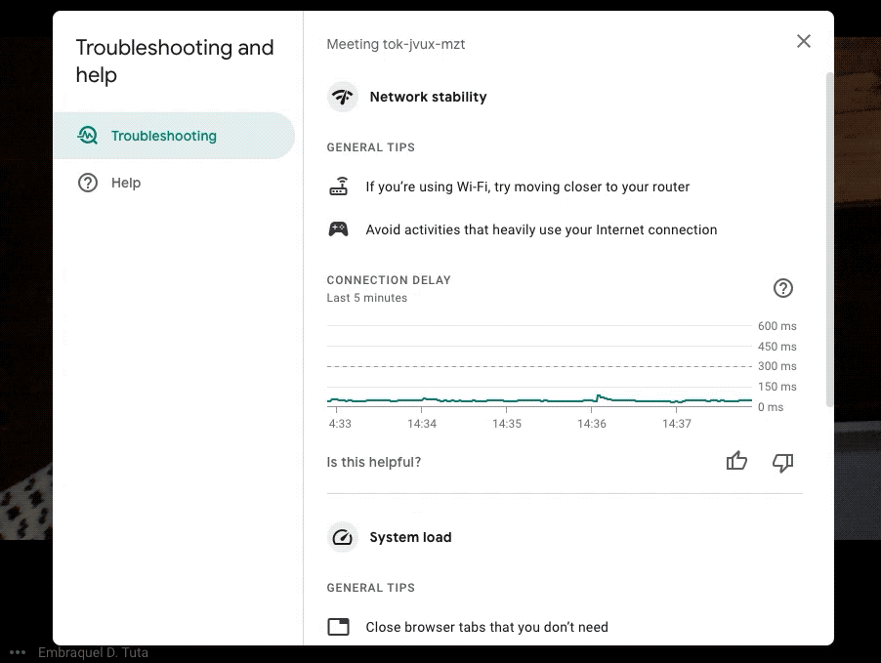
Task: Click the dialog's vertical scrollbar
Action: click(830, 234)
